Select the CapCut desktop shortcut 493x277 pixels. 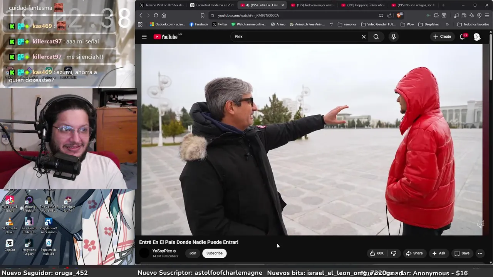10,245
